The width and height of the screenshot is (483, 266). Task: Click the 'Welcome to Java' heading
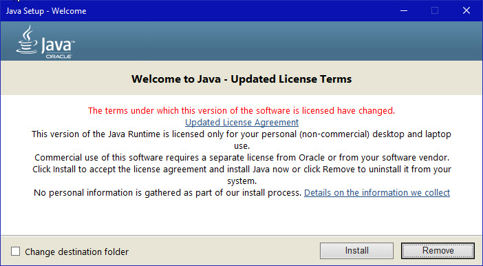[x=241, y=79]
